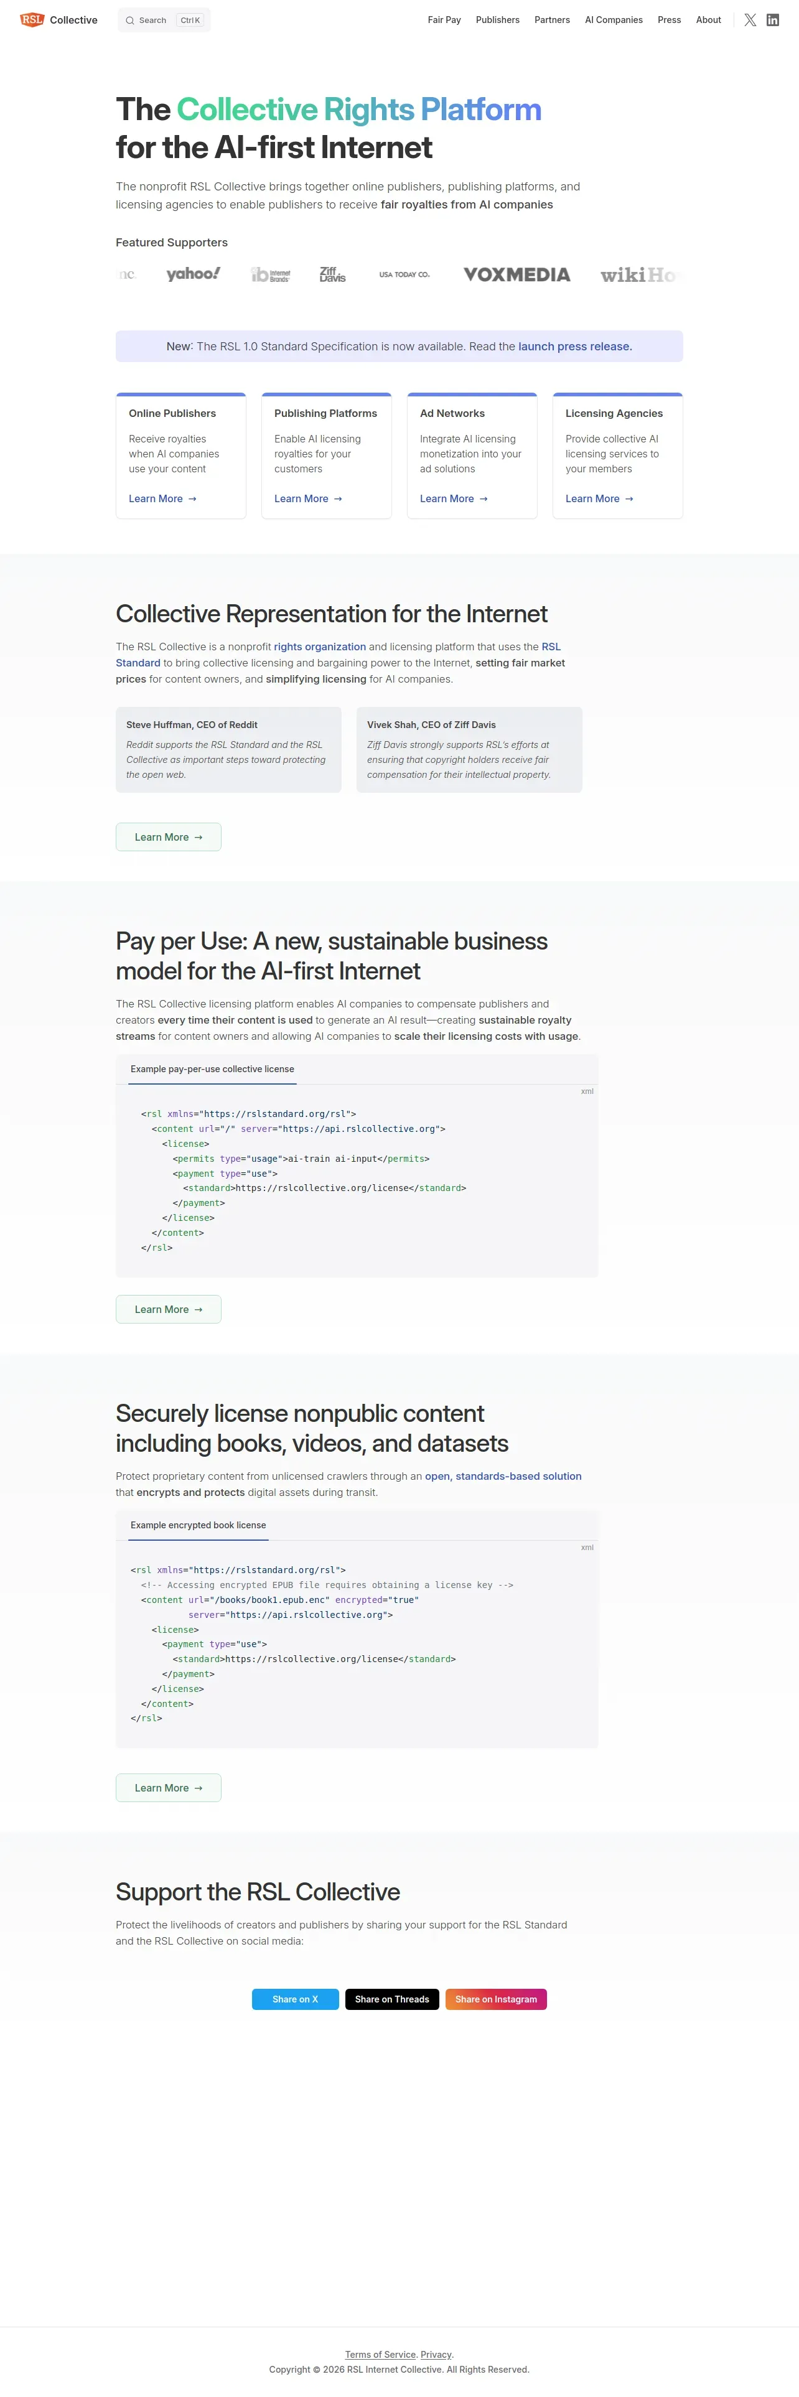Screen dimensions: 799x2397
Task: Click the Ziff Davis supporter logo
Action: click(332, 274)
